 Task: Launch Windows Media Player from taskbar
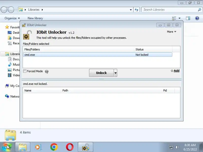pos(38,147)
